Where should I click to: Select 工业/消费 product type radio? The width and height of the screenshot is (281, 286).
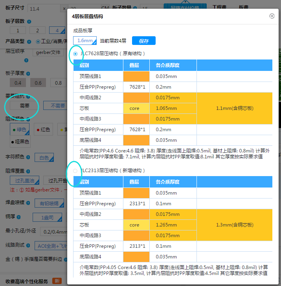[x=38, y=41]
